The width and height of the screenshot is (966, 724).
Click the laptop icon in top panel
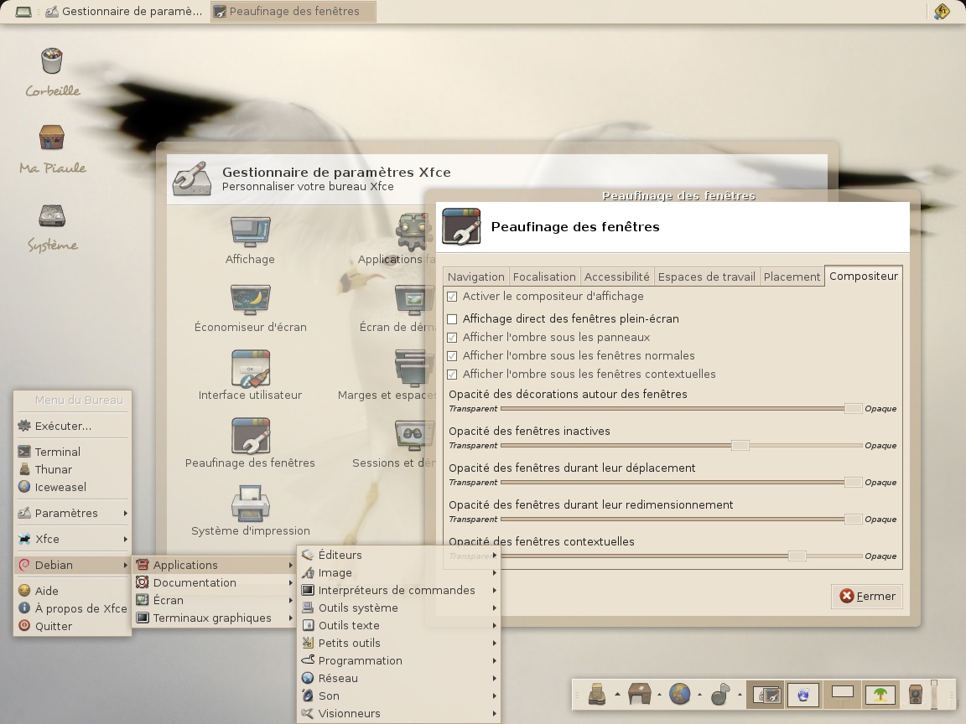[x=23, y=11]
